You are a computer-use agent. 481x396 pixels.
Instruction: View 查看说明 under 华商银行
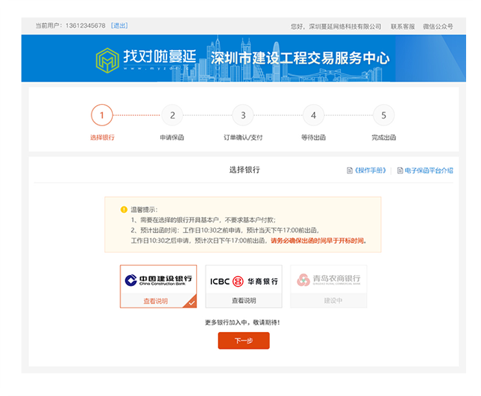click(244, 301)
